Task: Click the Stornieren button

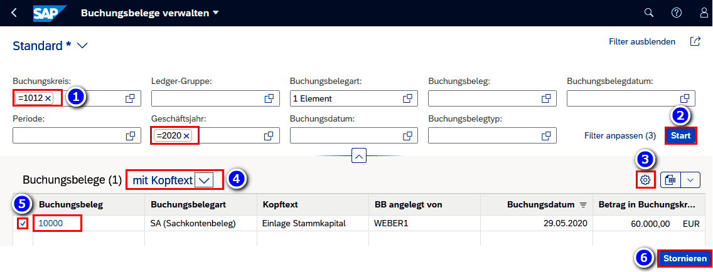Action: 684,259
